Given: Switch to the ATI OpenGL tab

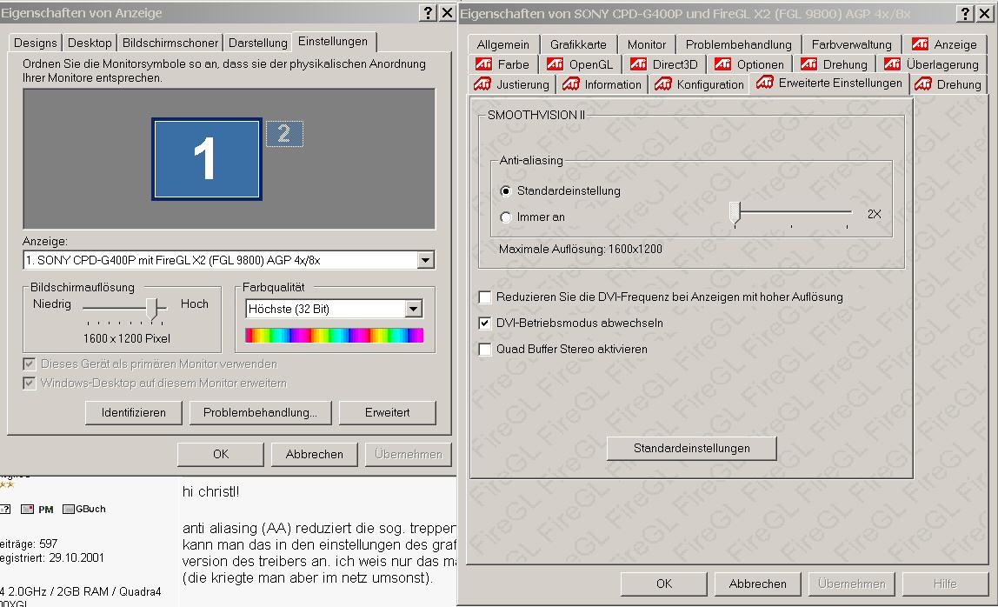Looking at the screenshot, I should (580, 64).
